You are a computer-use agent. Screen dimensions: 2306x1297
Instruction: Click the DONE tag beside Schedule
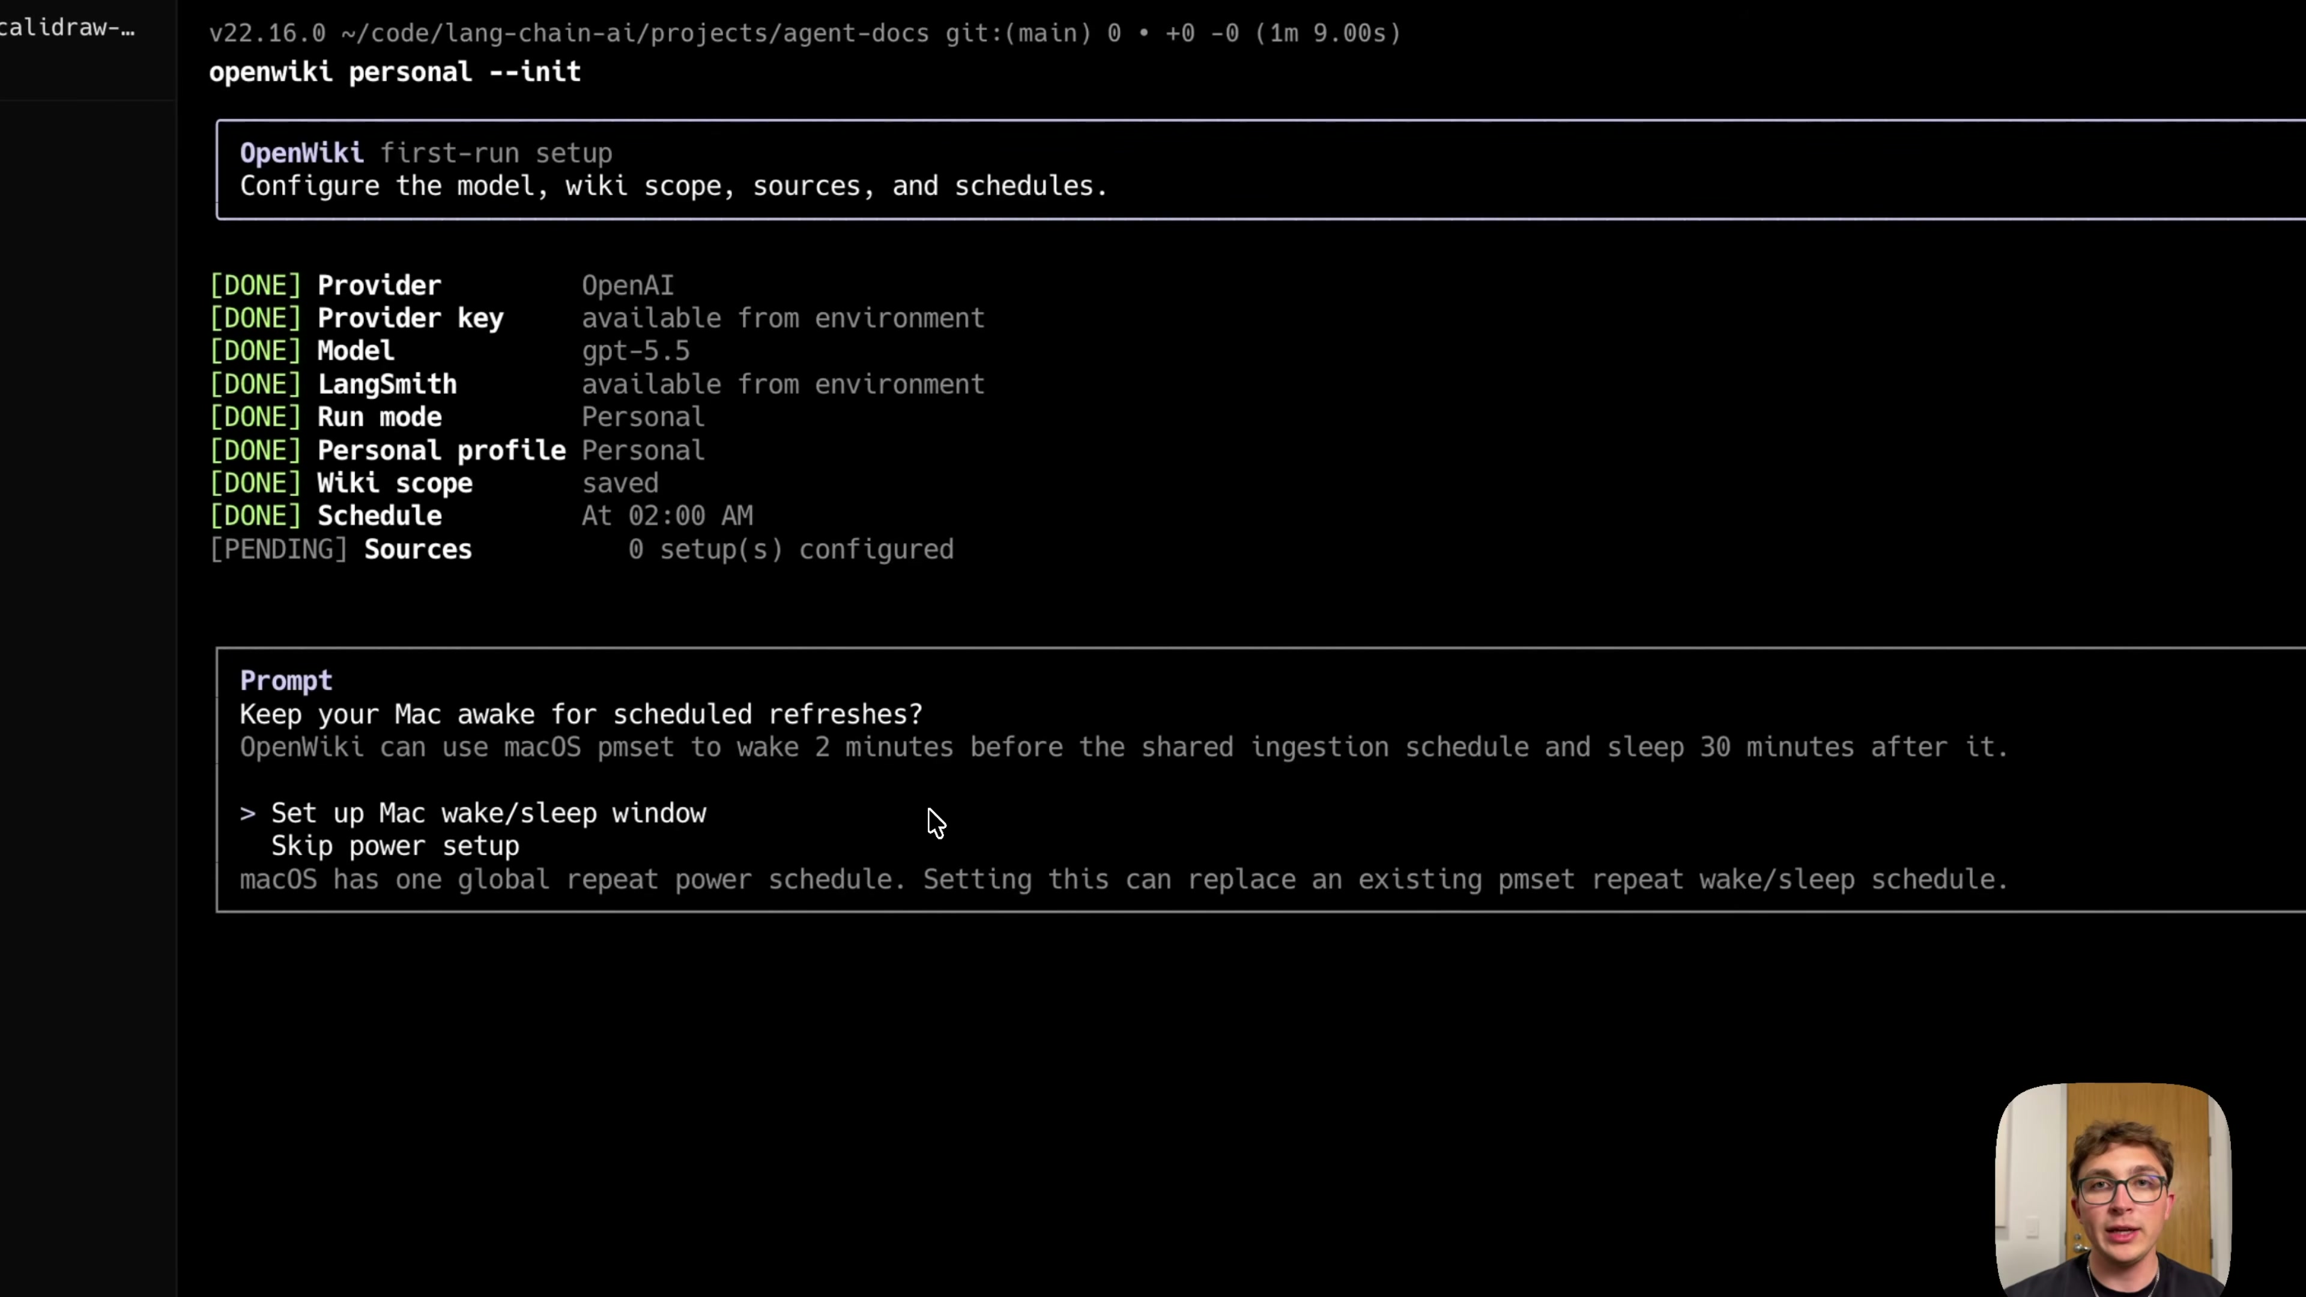point(255,516)
